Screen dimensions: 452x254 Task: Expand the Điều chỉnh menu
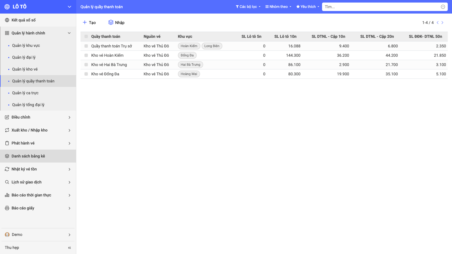[x=38, y=117]
